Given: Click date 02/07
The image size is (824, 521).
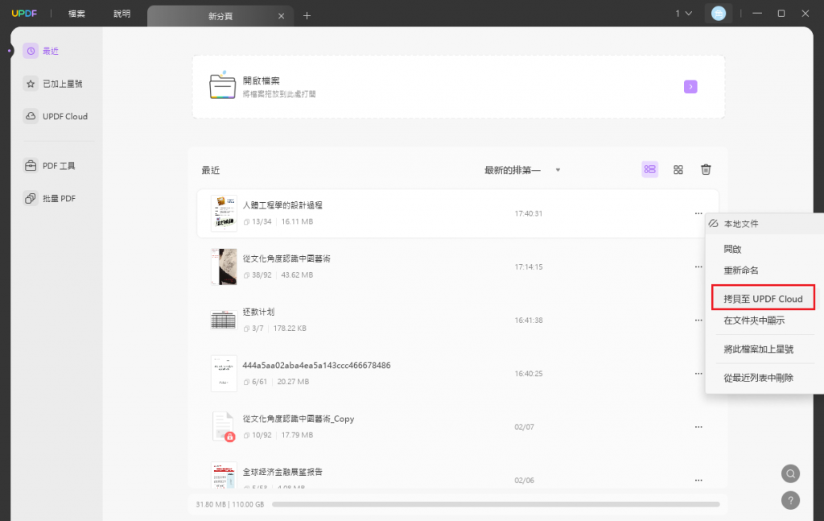Looking at the screenshot, I should [x=524, y=427].
